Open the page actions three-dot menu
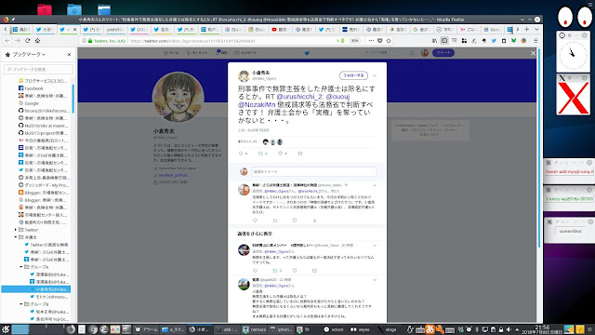Screen dimensions: 595x335 click(x=371, y=41)
